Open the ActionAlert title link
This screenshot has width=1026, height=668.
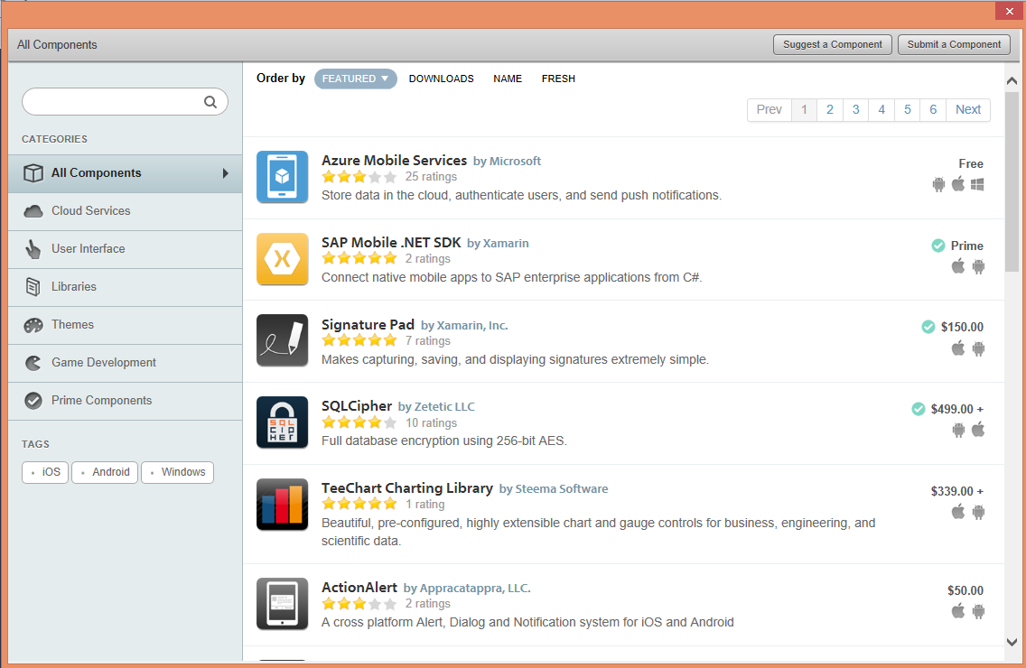359,588
